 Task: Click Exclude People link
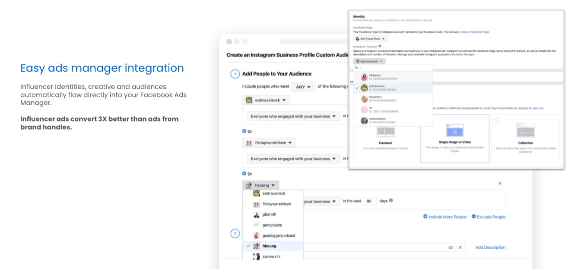[x=488, y=217]
